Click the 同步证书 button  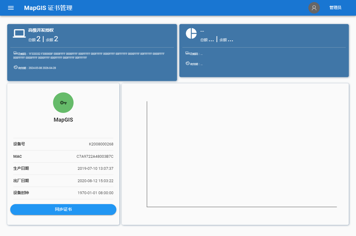click(63, 210)
